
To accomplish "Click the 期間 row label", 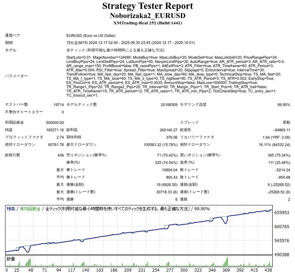I will click(9, 43).
